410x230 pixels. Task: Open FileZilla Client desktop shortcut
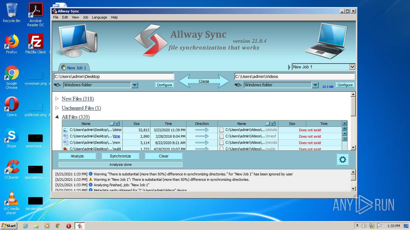click(x=36, y=44)
